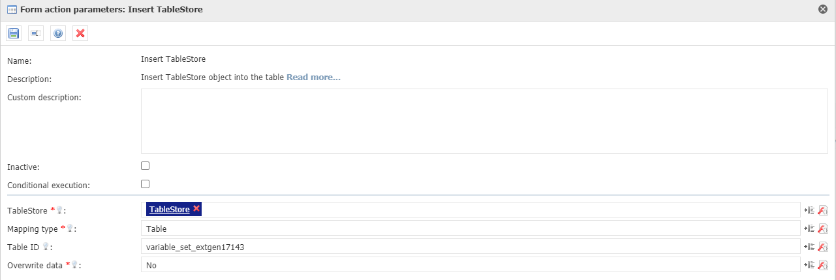
Task: Click the Read more... description link
Action: [x=313, y=77]
